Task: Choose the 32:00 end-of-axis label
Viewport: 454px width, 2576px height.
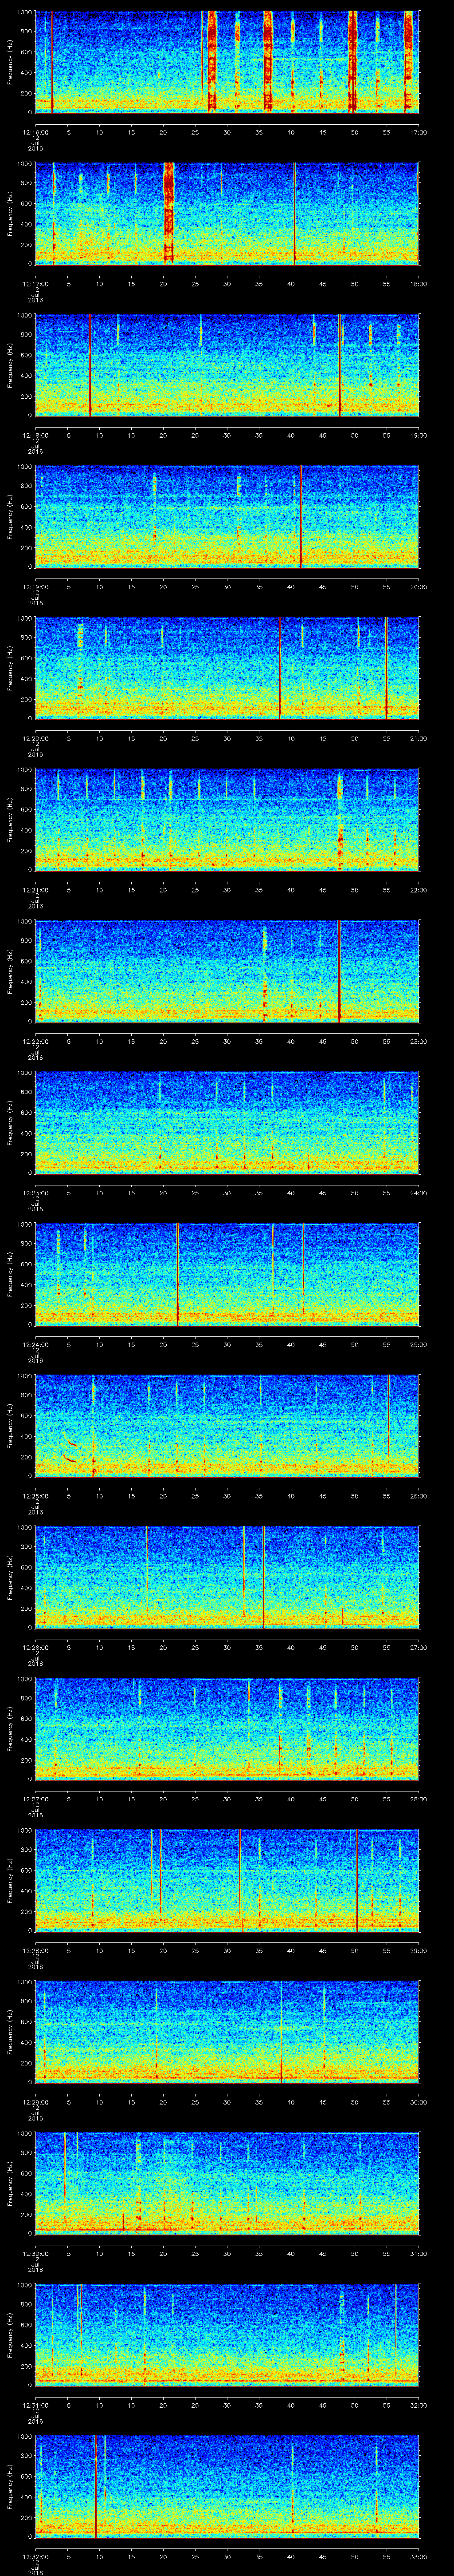Action: (418, 2405)
